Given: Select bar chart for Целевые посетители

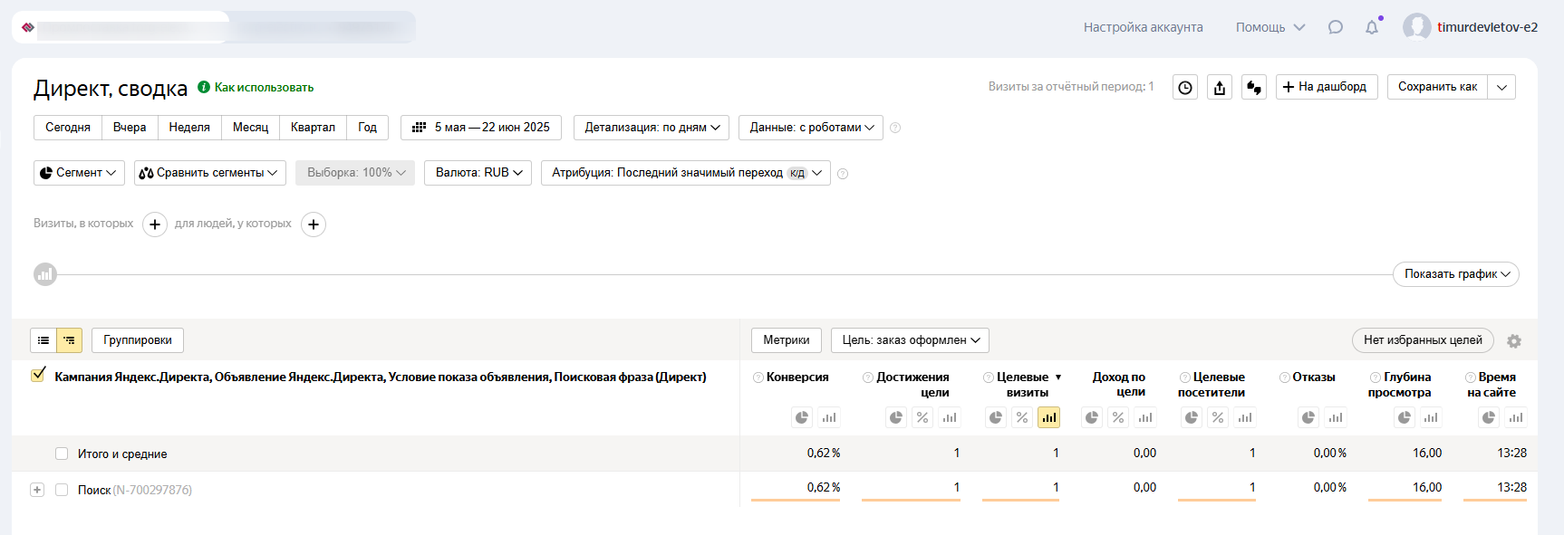Looking at the screenshot, I should click(x=1245, y=417).
